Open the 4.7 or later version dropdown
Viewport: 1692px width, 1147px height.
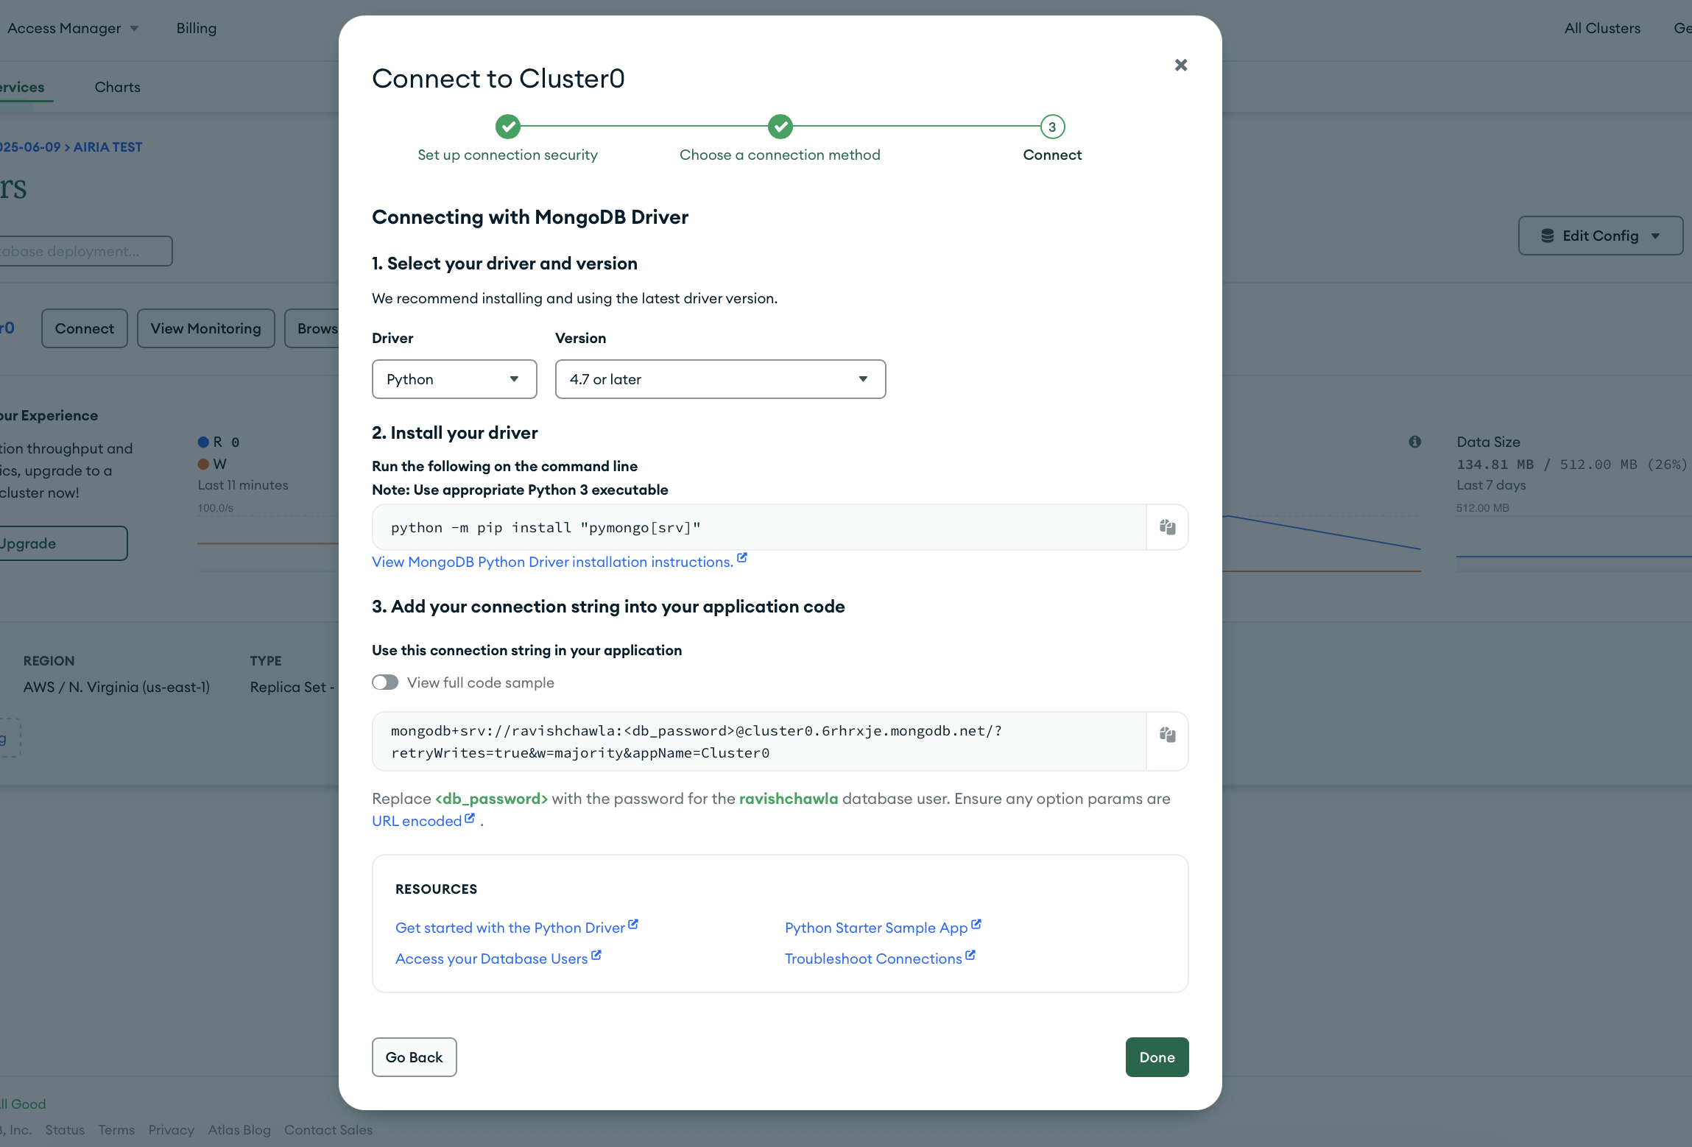tap(720, 379)
